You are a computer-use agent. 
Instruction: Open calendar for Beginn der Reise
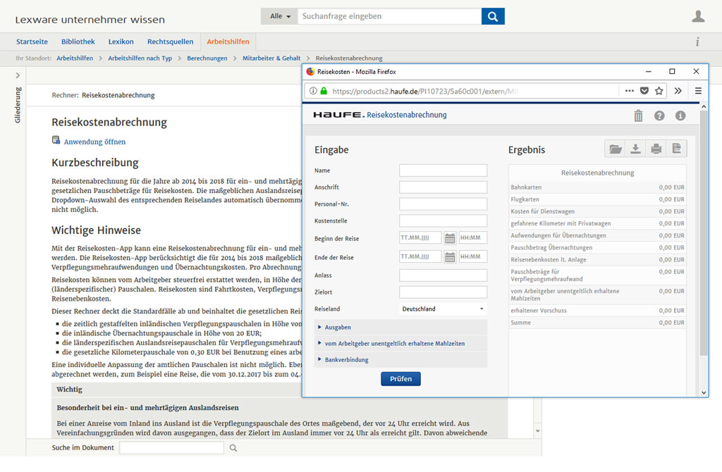coord(450,238)
